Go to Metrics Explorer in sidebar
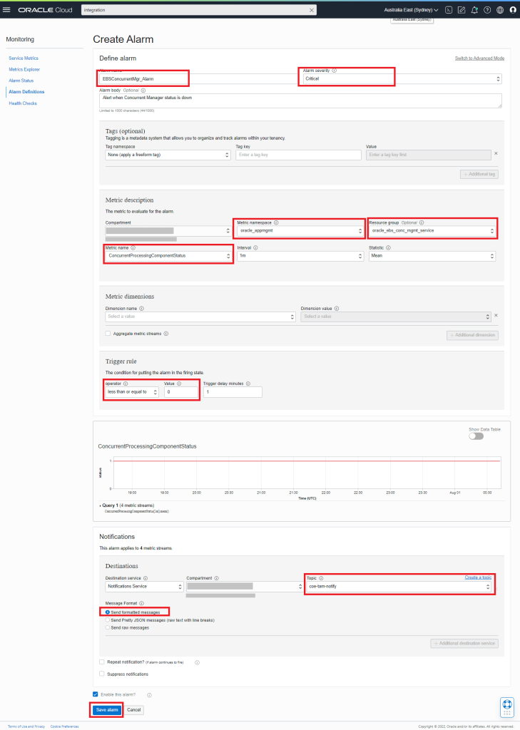The width and height of the screenshot is (520, 730). click(x=24, y=69)
